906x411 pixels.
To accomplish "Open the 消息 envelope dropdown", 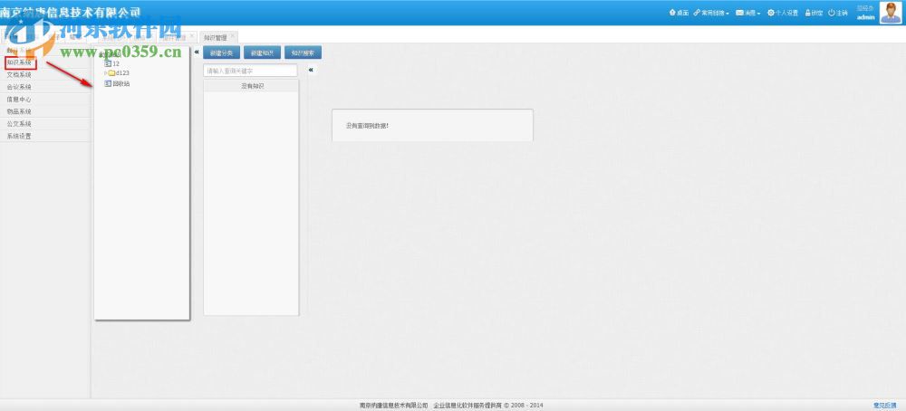I will 747,13.
